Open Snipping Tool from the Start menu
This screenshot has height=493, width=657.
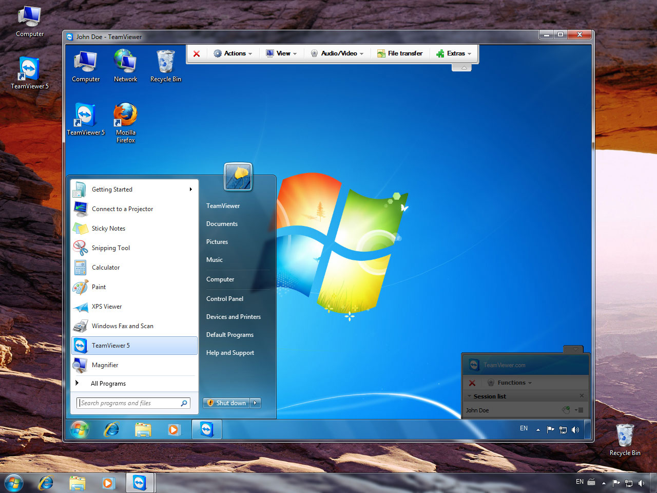[110, 248]
